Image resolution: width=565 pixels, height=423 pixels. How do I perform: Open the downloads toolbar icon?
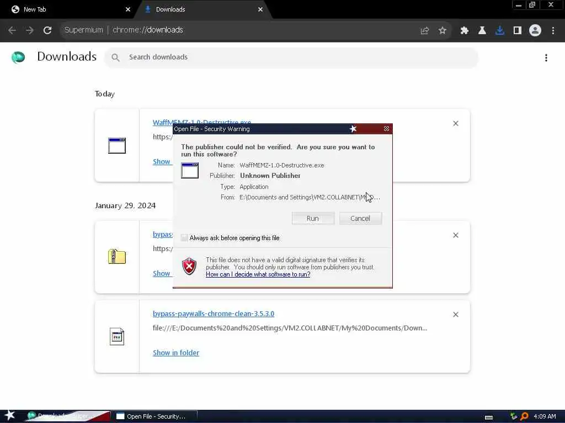click(x=500, y=31)
